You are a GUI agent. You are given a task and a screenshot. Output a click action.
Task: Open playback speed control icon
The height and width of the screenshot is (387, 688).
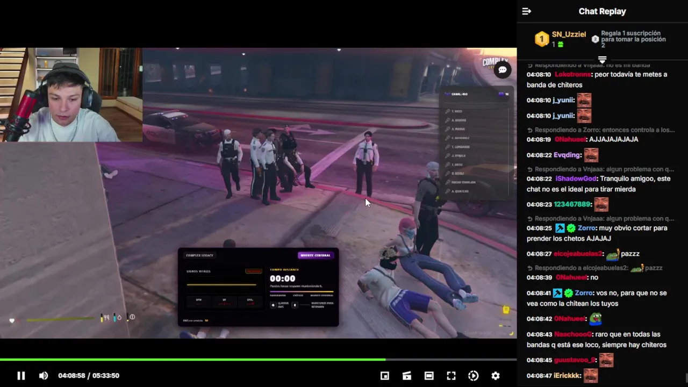click(x=474, y=376)
